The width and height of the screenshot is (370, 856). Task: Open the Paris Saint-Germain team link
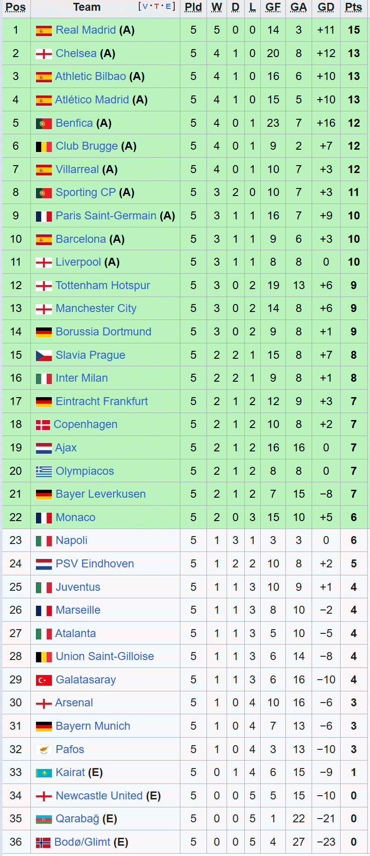(x=106, y=216)
